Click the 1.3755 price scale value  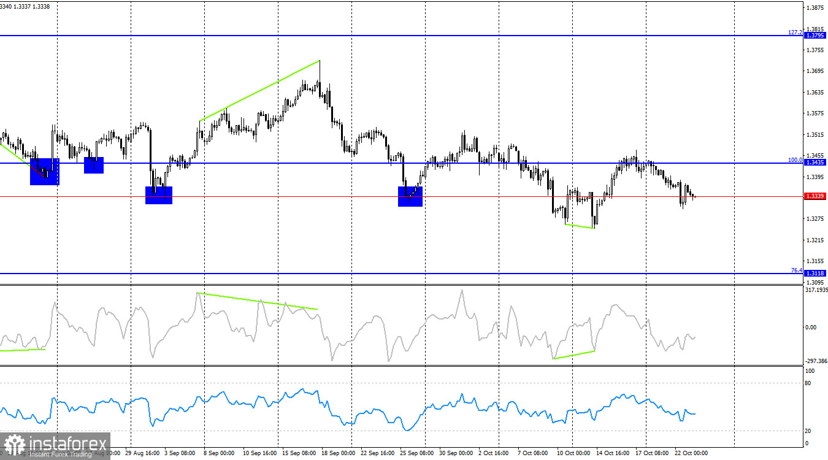[816, 50]
